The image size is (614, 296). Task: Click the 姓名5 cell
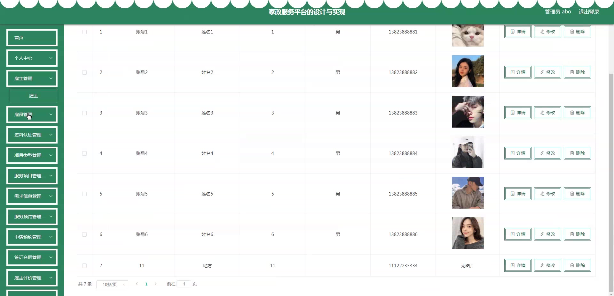pyautogui.click(x=207, y=194)
